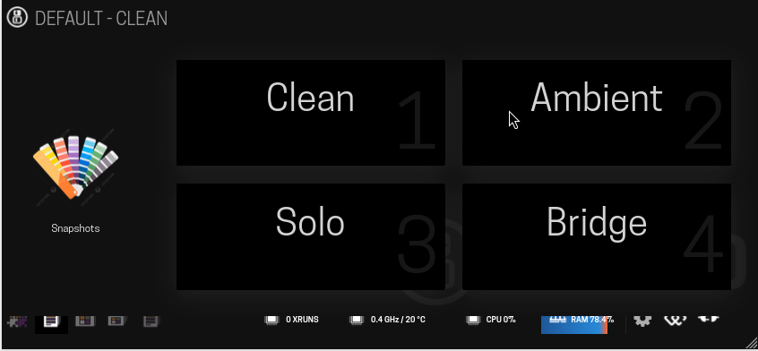Activate the Solo snapshot number 3
The width and height of the screenshot is (758, 351).
[x=310, y=236]
